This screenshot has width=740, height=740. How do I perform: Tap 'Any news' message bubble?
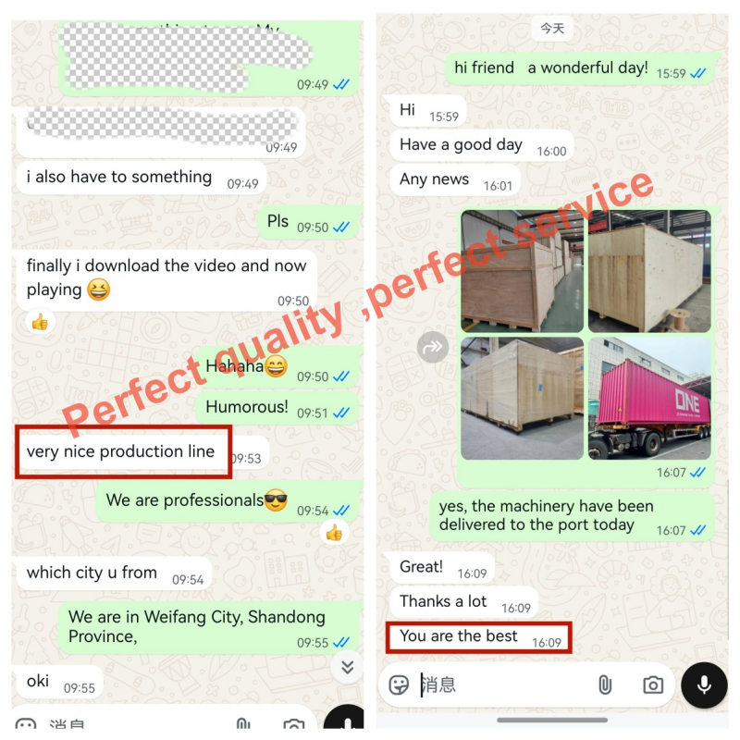point(455,180)
